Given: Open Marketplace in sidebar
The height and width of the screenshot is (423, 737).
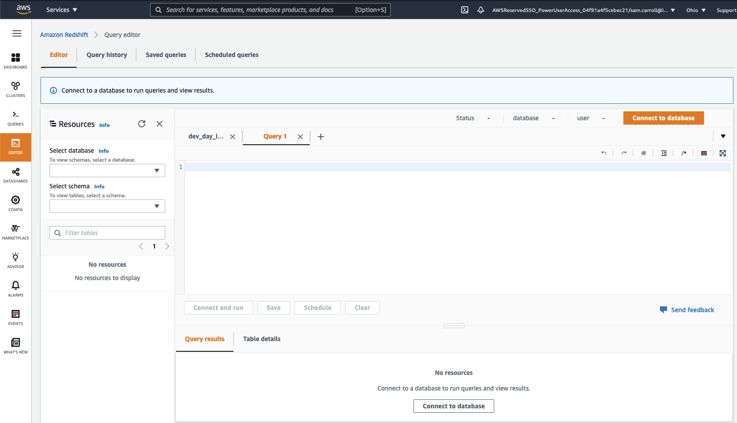Looking at the screenshot, I should pos(16,232).
